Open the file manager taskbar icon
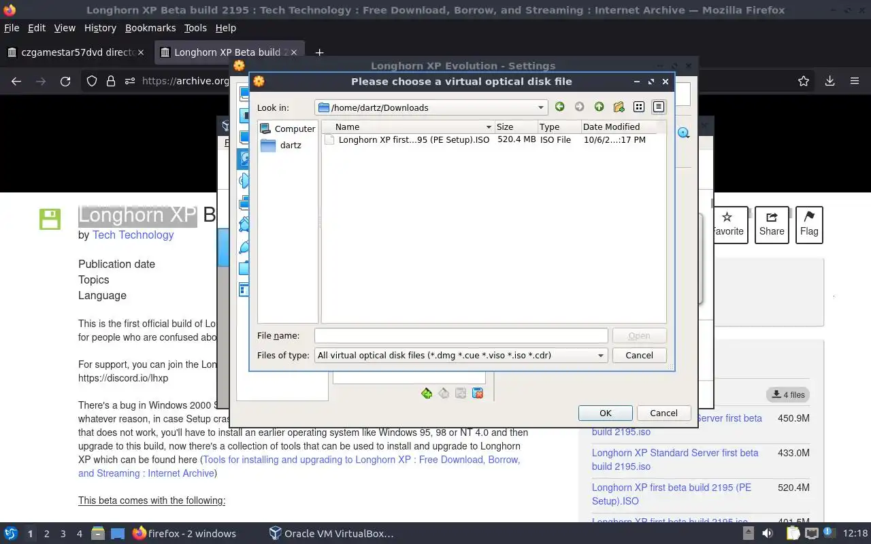Image resolution: width=871 pixels, height=544 pixels. click(x=97, y=534)
